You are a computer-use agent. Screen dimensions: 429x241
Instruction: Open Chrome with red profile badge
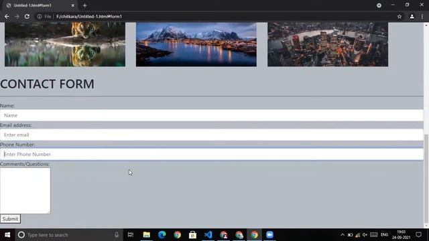(223, 235)
